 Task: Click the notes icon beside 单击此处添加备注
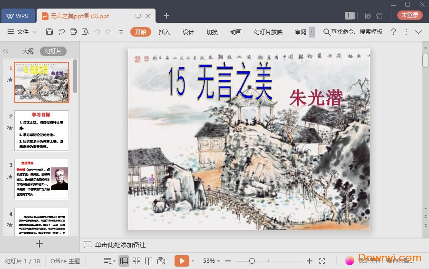(88, 244)
